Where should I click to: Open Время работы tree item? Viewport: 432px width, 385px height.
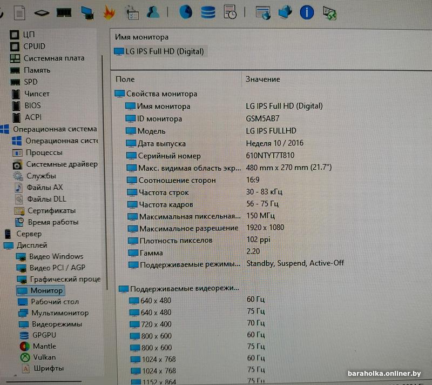pyautogui.click(x=46, y=222)
